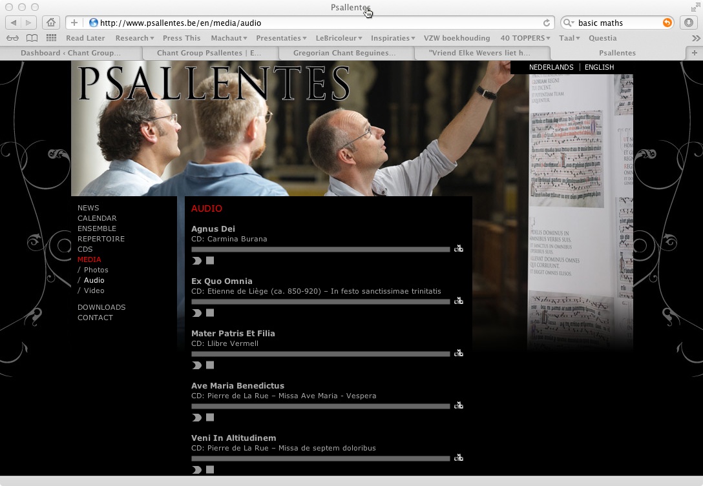
Task: Show the bookmarks book icon
Action: (x=32, y=38)
